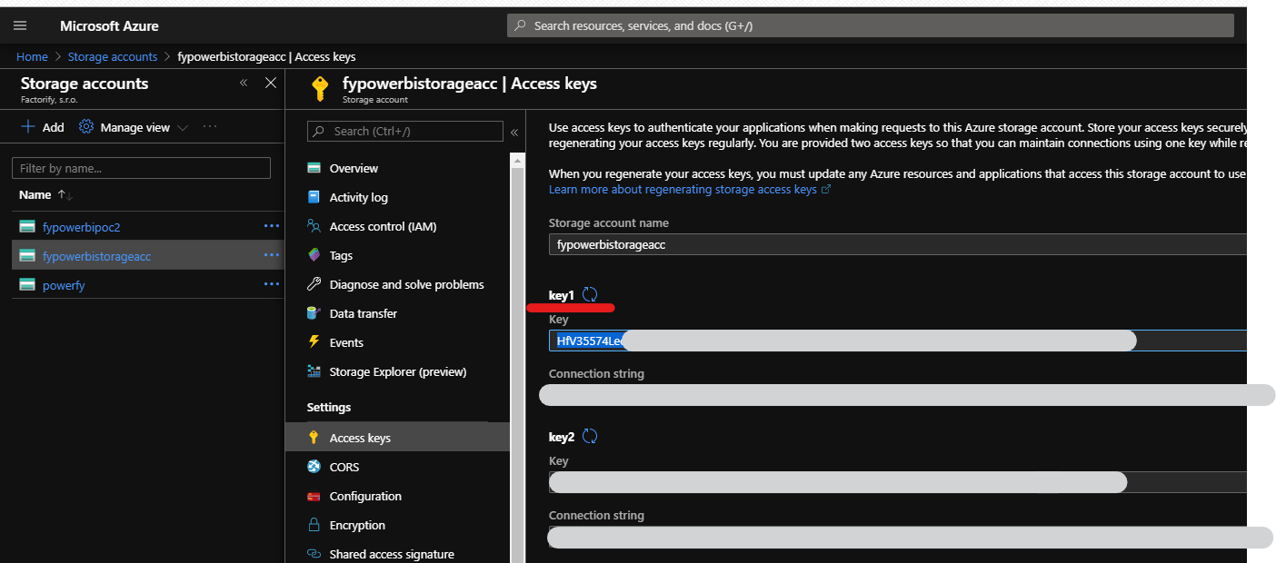Open the CORS settings item
This screenshot has height=563, width=1276.
pos(344,467)
